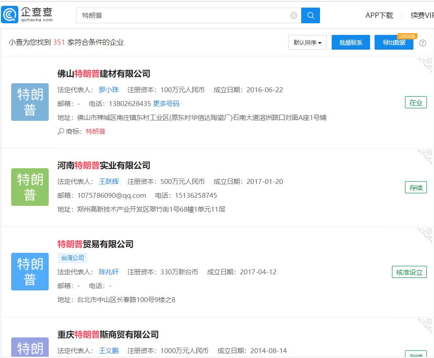The width and height of the screenshot is (434, 358).
Task: Select address 郑州高新技术产业开发区翠竹街1号68幢1单元11层
Action: coord(151,209)
